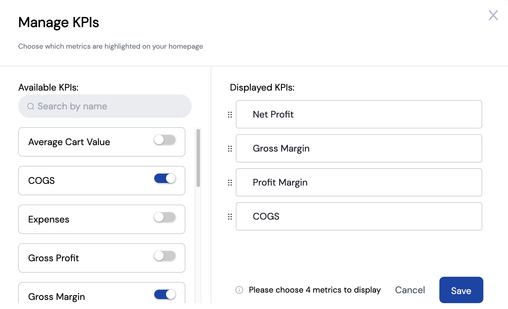The height and width of the screenshot is (309, 508).
Task: Select the Profit Margin displayed card
Action: [359, 182]
